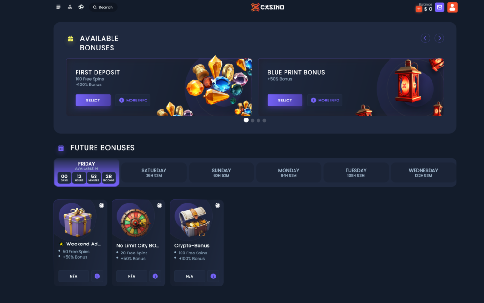The image size is (484, 303).
Task: Select the second carousel pagination dot
Action: pos(253,120)
